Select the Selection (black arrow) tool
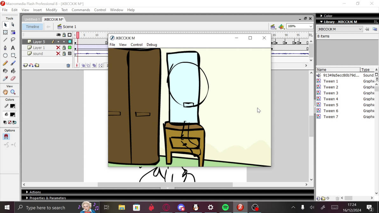The height and width of the screenshot is (213, 379). coord(5,25)
